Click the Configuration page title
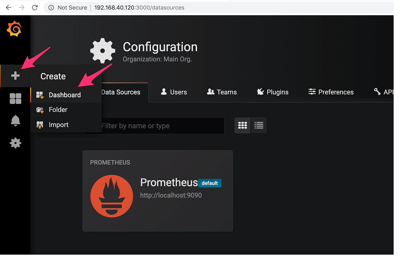The image size is (402, 263). (160, 47)
